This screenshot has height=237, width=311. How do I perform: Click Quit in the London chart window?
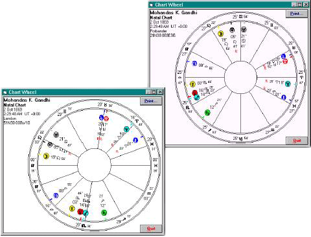[x=151, y=229]
